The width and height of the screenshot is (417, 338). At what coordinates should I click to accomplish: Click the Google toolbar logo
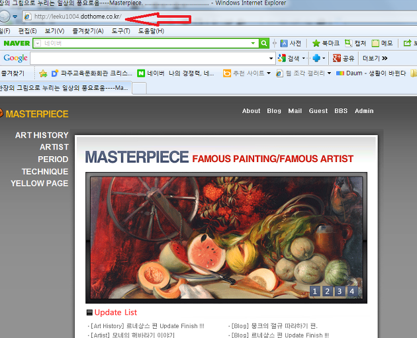click(15, 58)
